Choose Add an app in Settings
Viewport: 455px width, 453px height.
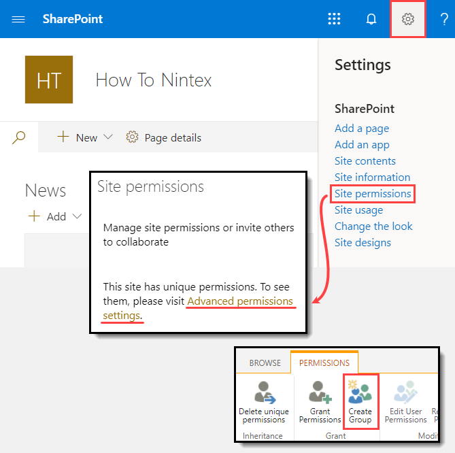pos(362,144)
